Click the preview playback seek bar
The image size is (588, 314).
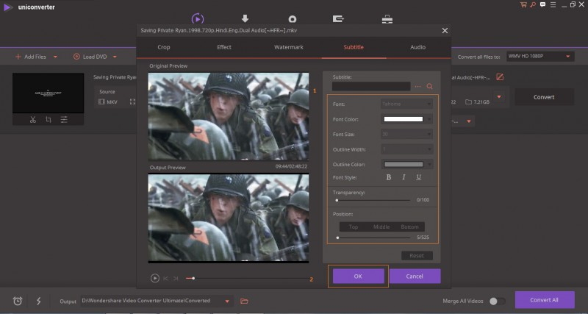(247, 279)
